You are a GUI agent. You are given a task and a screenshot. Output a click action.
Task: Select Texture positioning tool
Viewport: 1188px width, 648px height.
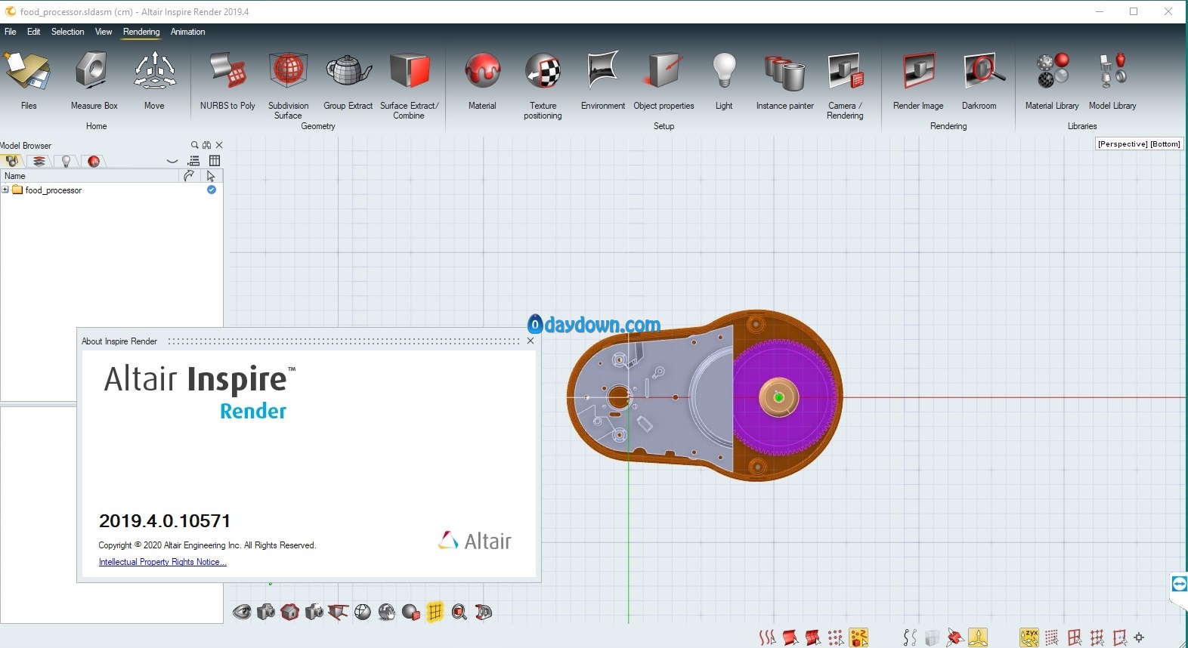543,85
